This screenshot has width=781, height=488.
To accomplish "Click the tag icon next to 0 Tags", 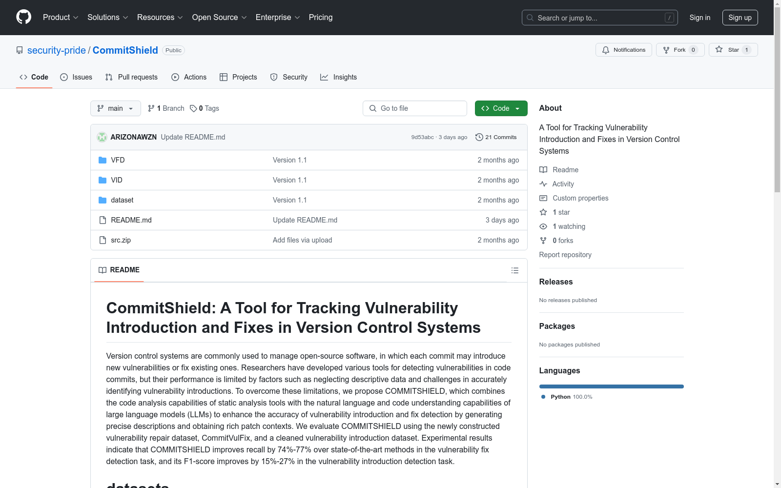I will tap(193, 108).
